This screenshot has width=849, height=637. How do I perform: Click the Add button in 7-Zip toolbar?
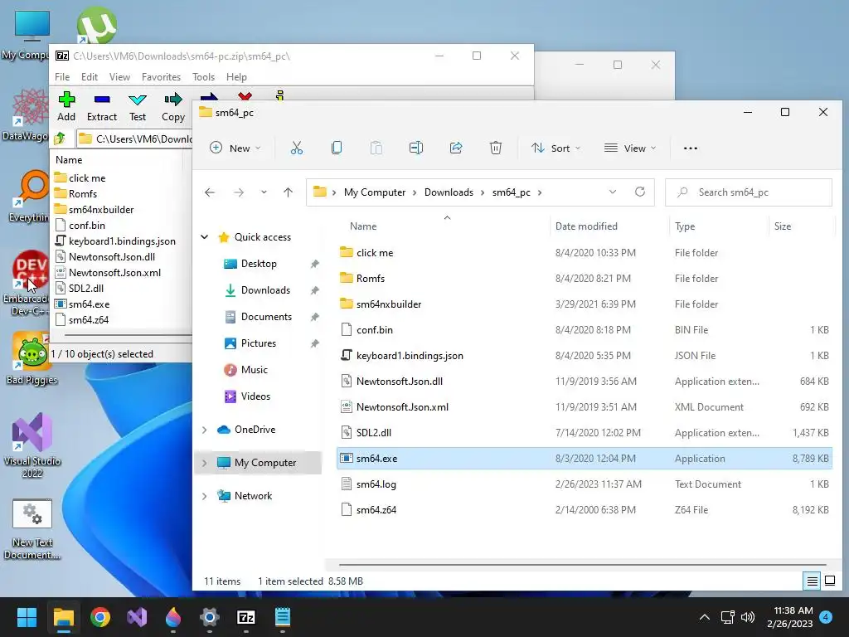66,107
